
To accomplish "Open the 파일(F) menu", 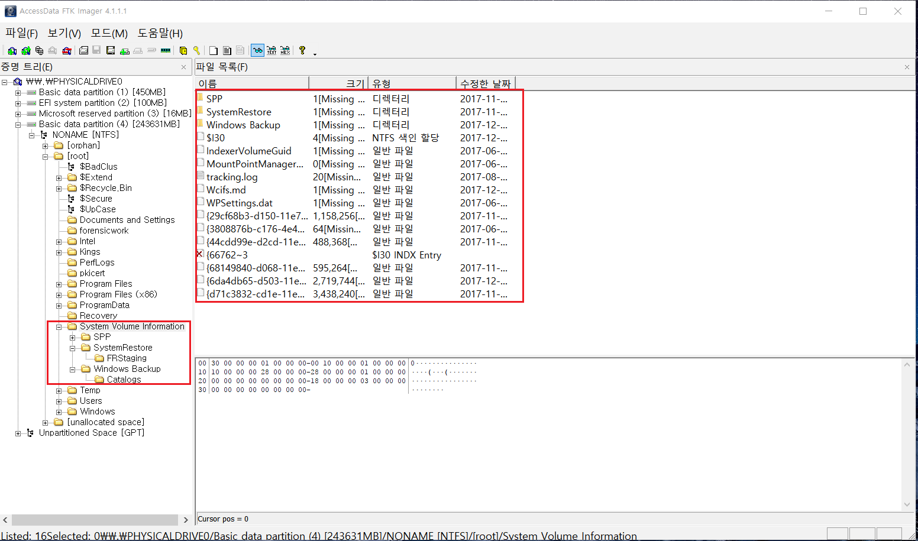I will (22, 33).
